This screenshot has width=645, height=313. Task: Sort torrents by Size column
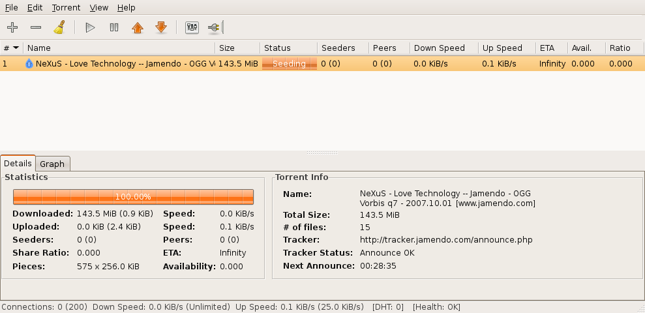pyautogui.click(x=237, y=48)
